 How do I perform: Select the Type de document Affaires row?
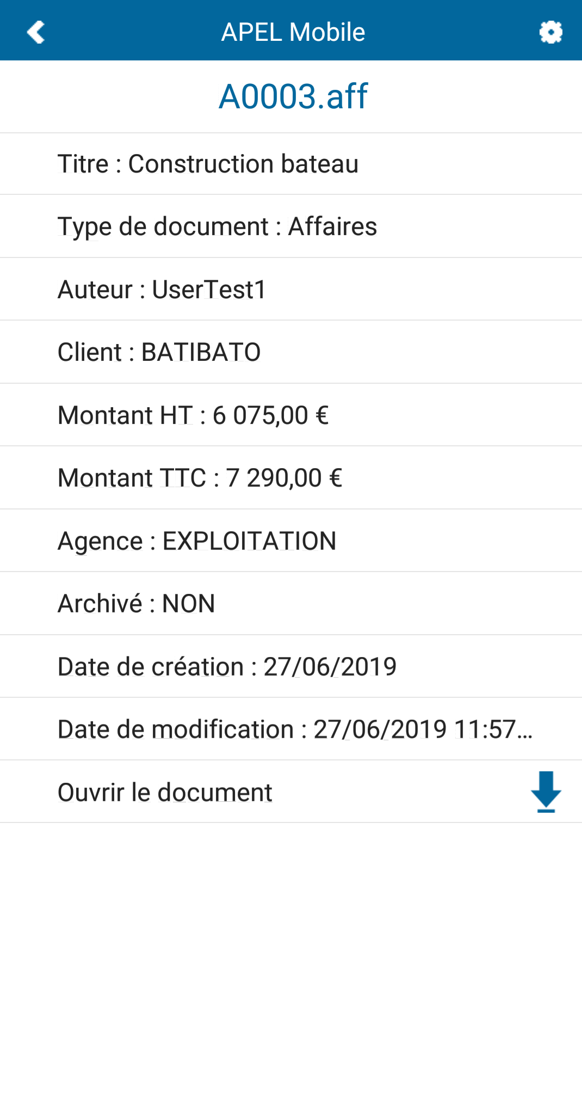click(x=291, y=226)
